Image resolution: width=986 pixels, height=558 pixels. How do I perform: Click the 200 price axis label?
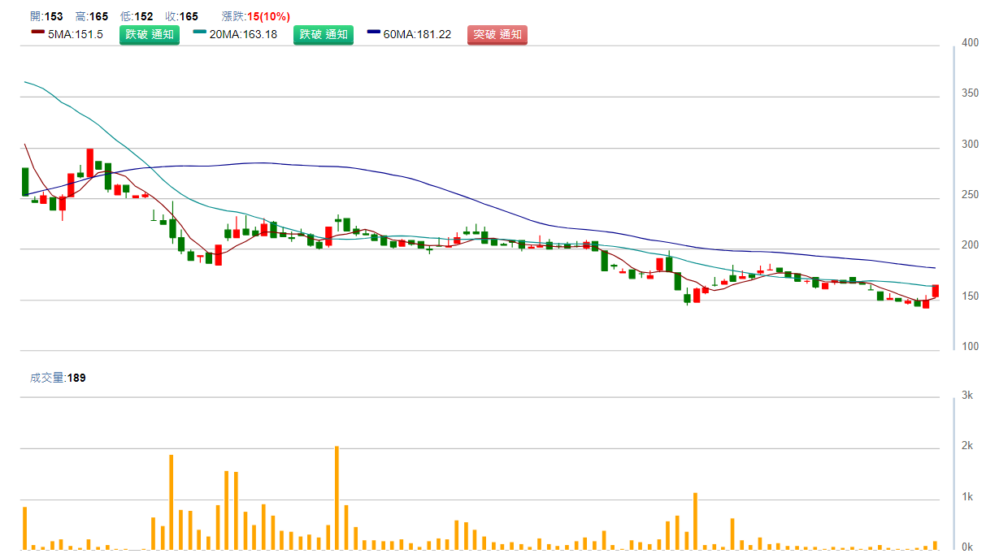pos(969,245)
